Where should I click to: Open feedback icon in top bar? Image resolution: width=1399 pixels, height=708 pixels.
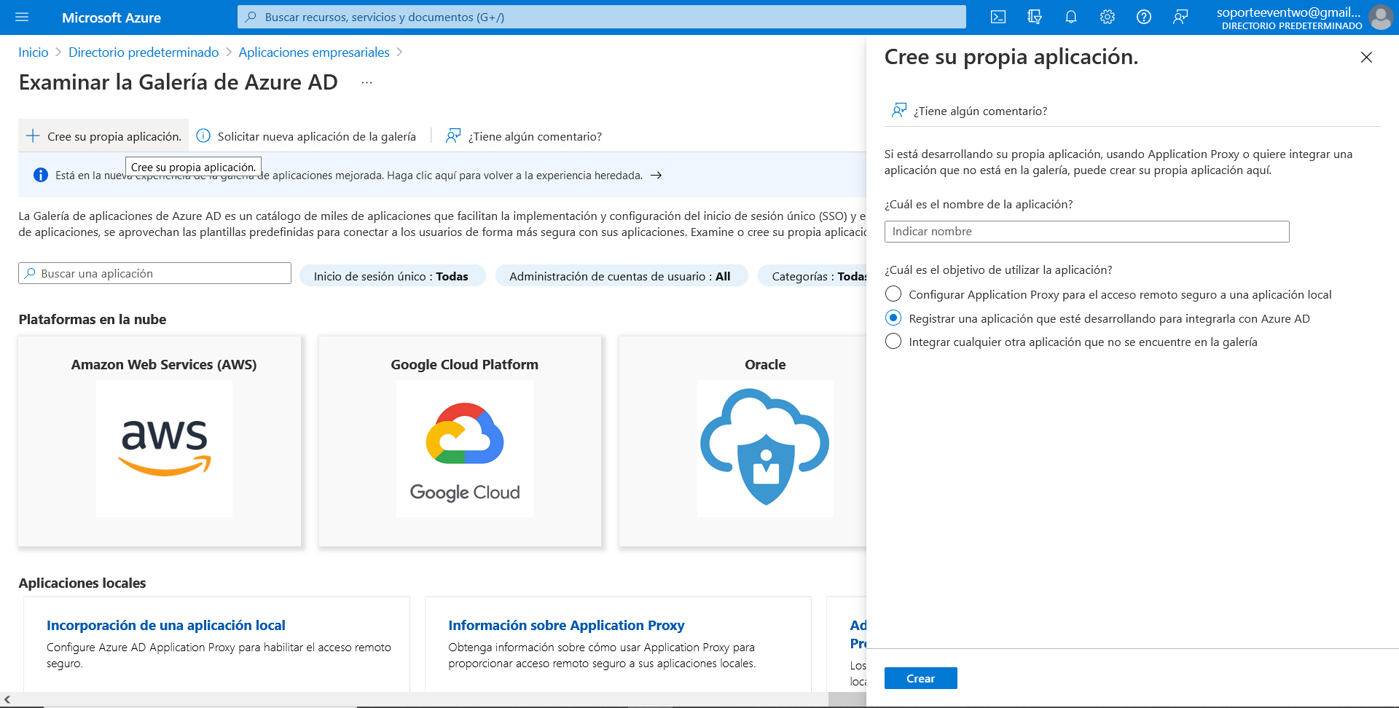pos(1180,17)
